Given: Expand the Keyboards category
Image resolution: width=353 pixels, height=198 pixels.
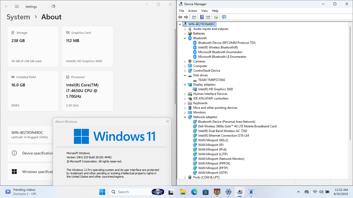Looking at the screenshot, I should pyautogui.click(x=185, y=103).
